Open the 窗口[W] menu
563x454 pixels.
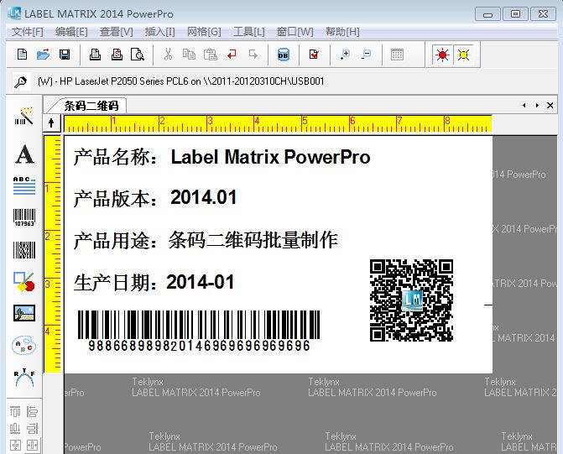295,32
